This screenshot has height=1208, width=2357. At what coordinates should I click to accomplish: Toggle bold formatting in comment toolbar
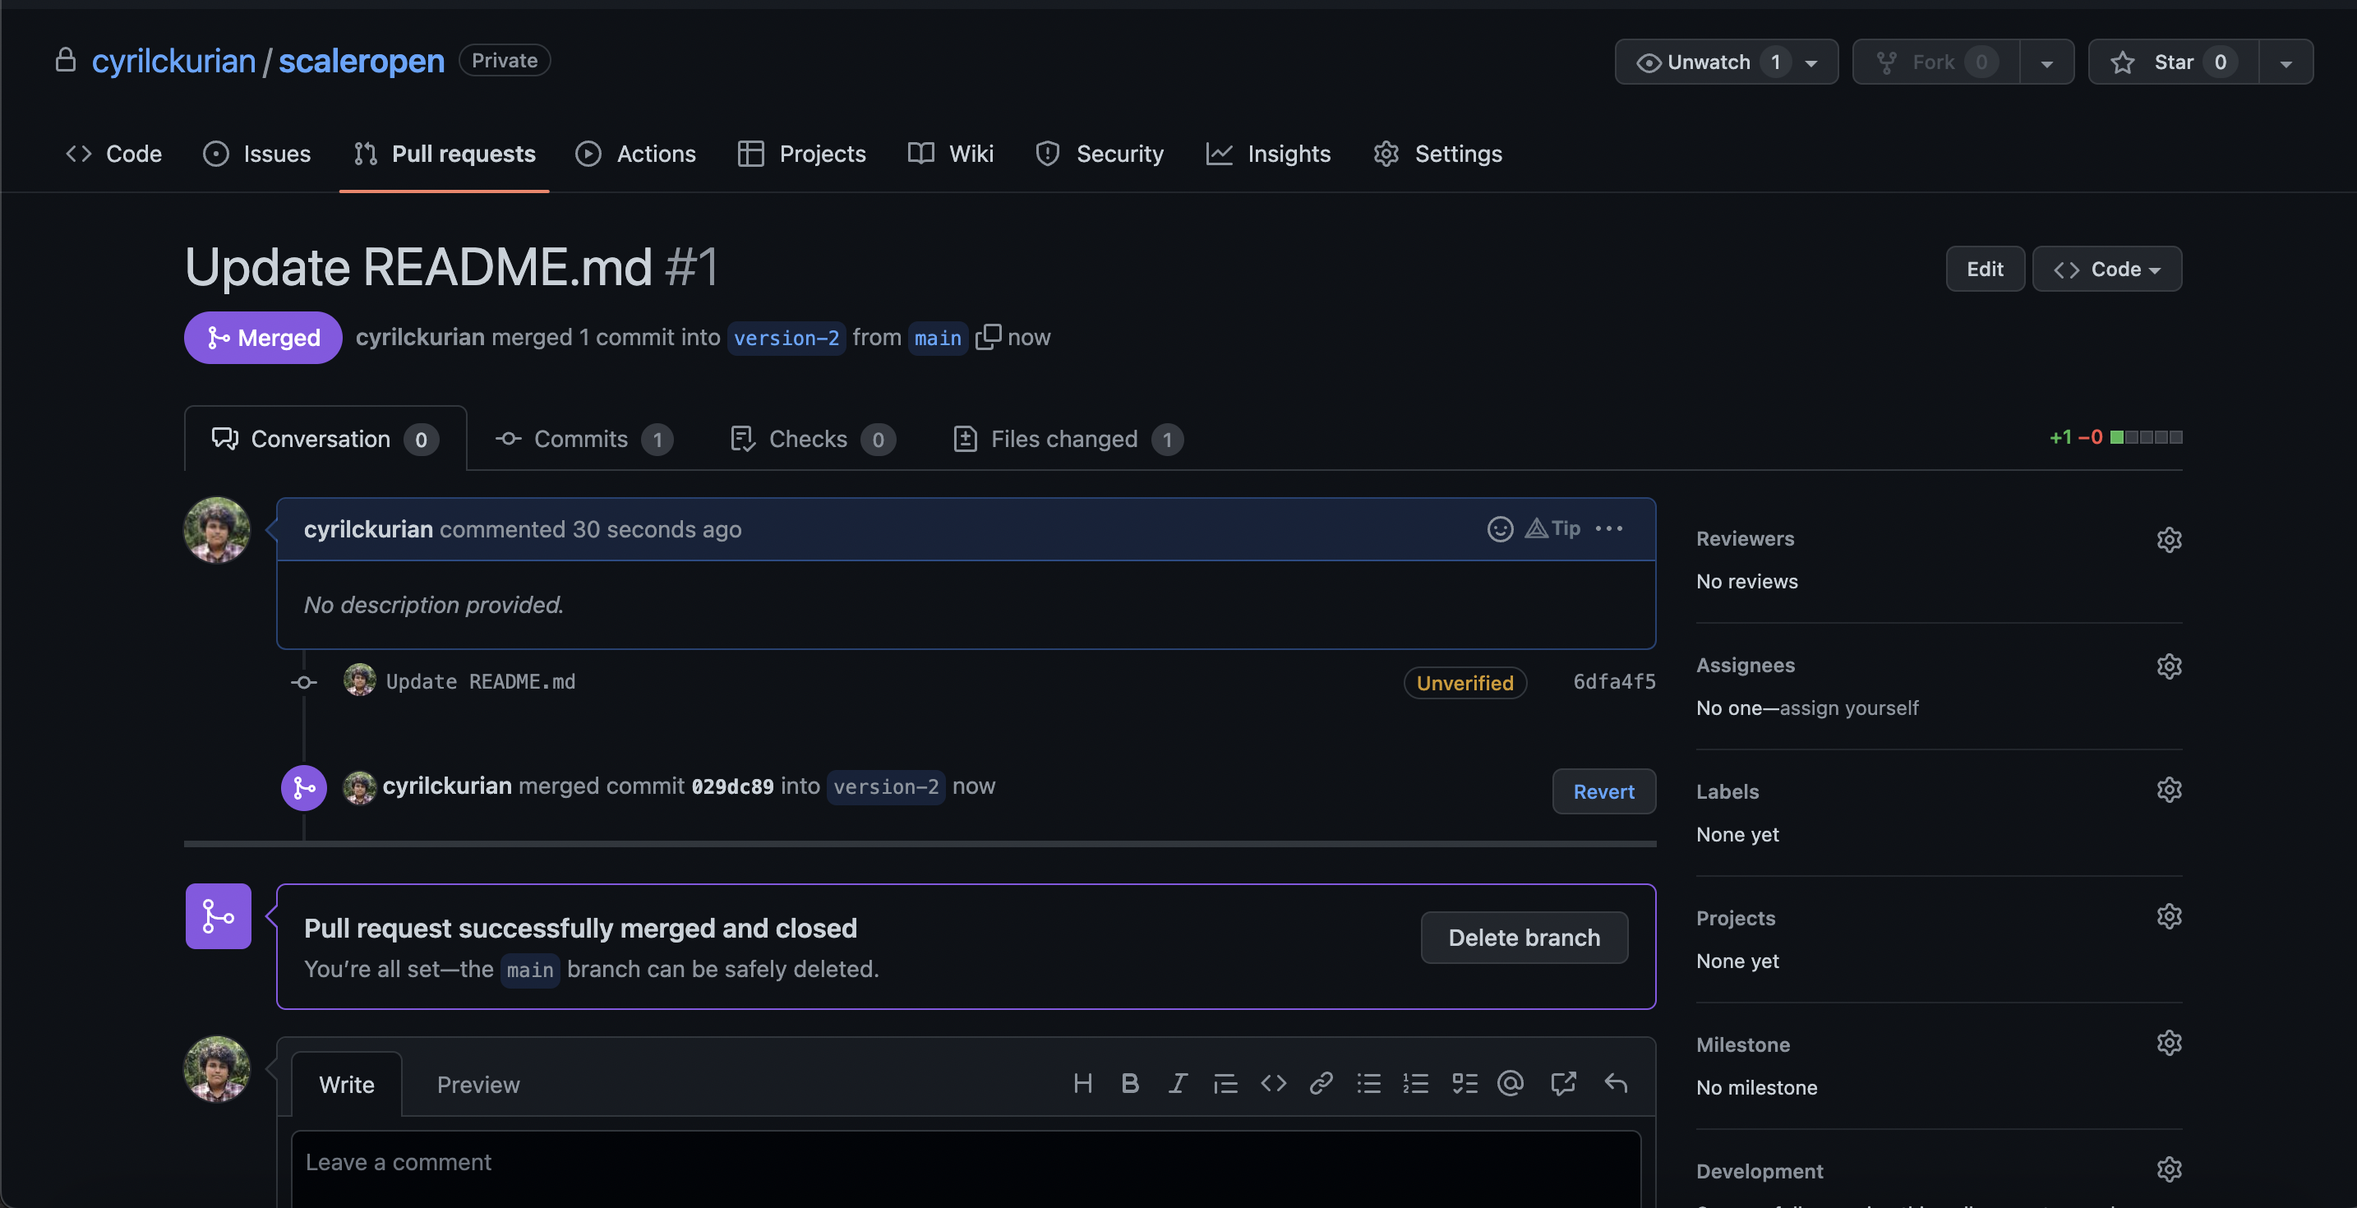[1130, 1084]
